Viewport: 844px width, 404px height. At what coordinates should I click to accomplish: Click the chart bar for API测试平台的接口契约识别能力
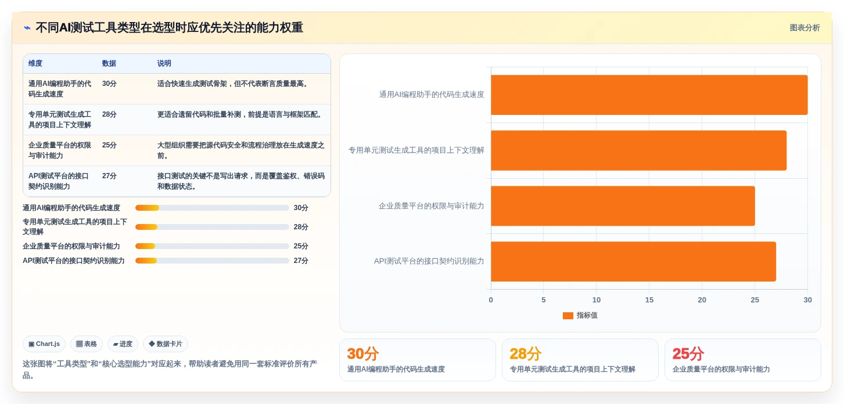click(x=633, y=261)
